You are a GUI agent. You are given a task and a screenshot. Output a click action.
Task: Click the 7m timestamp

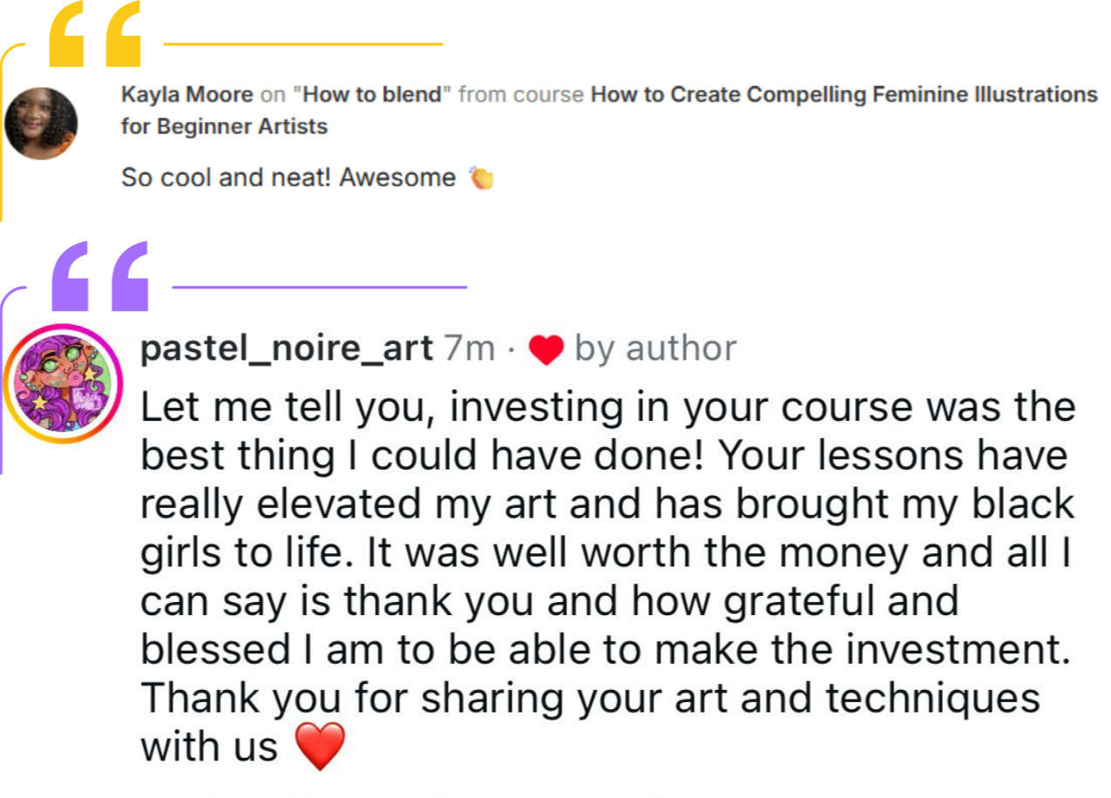470,348
